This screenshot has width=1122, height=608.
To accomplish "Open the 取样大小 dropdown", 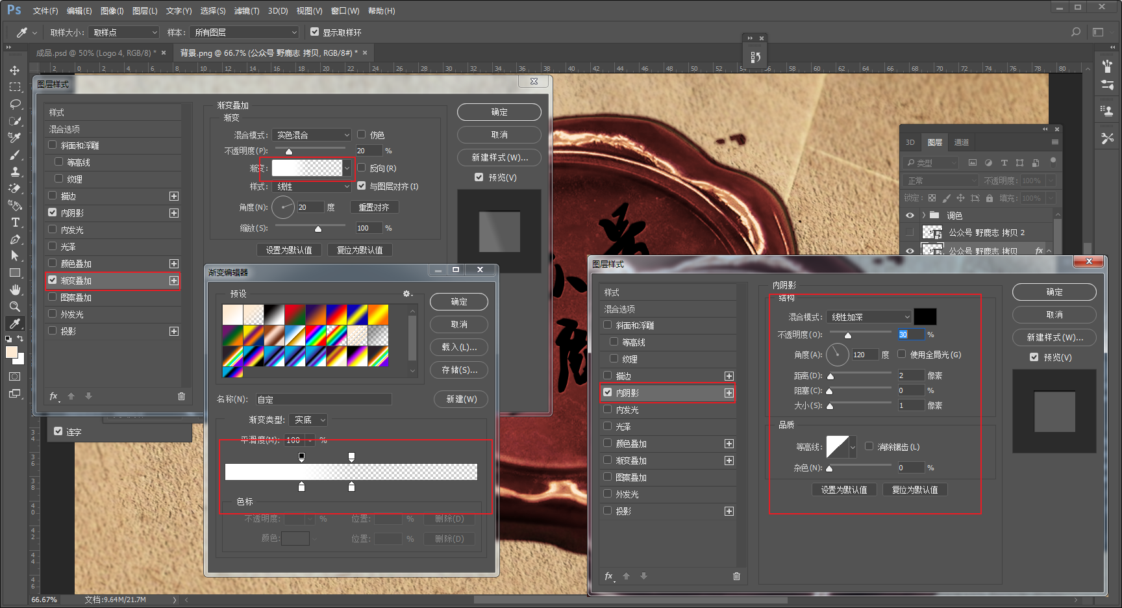I will click(124, 32).
